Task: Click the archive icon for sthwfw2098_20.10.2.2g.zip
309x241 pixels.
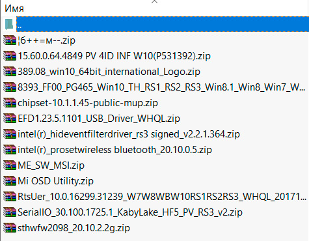Action: (10, 228)
